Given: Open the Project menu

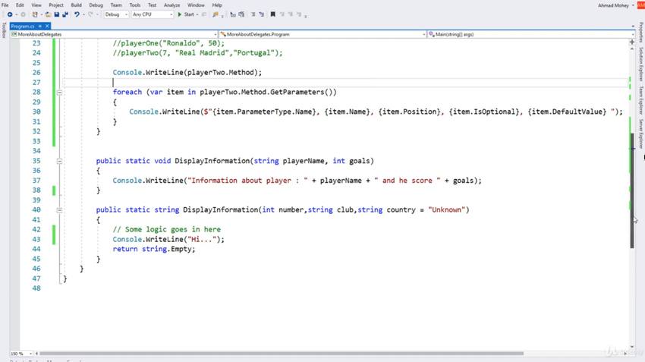Looking at the screenshot, I should [x=56, y=5].
